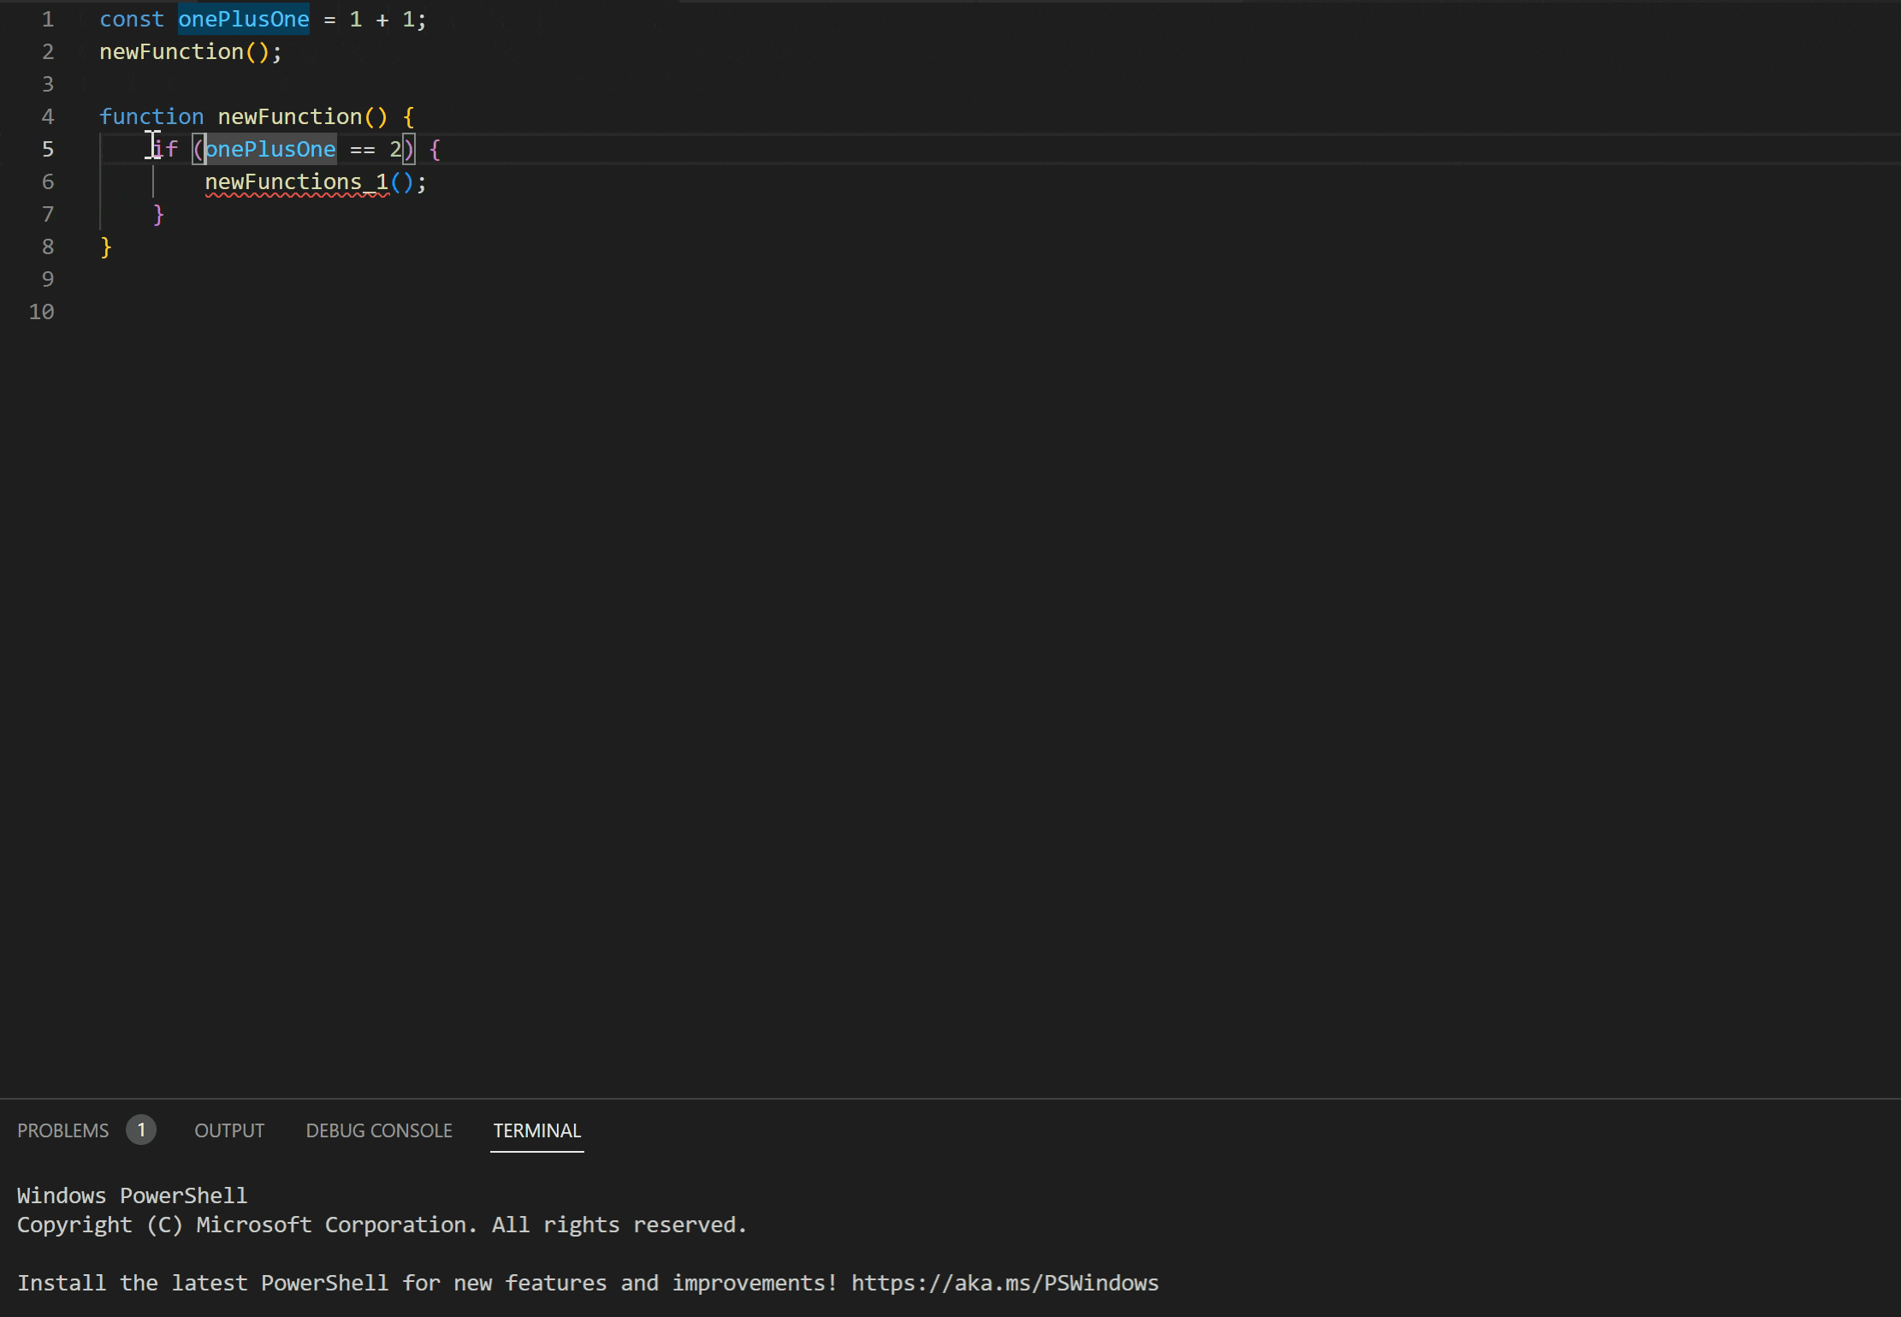The image size is (1901, 1317).
Task: Switch to the OUTPUT tab
Action: tap(229, 1130)
